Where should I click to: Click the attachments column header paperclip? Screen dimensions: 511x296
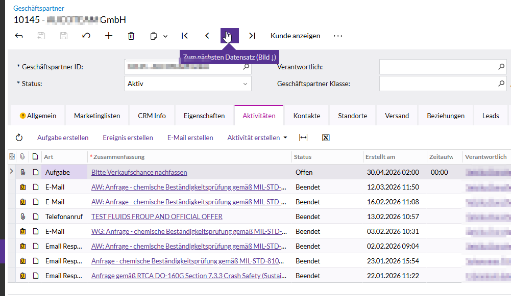pyautogui.click(x=22, y=157)
